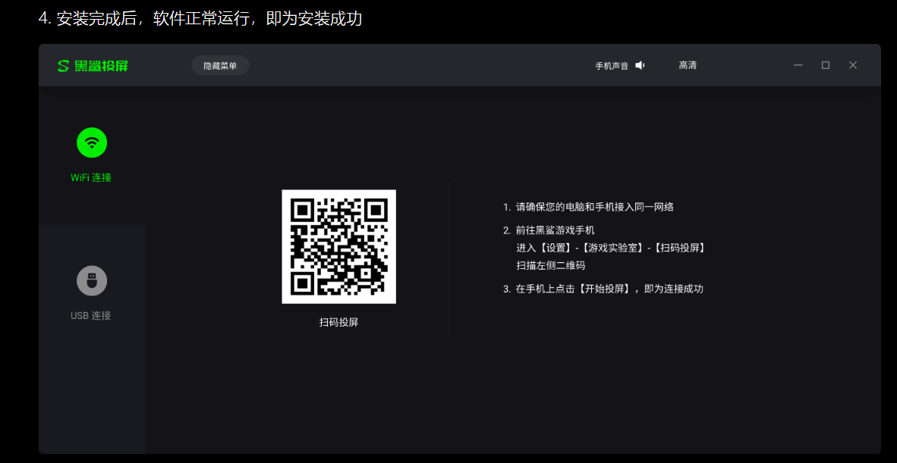Screen dimensions: 897x463
Task: Click the green WiFi connection icon
Action: (x=92, y=142)
